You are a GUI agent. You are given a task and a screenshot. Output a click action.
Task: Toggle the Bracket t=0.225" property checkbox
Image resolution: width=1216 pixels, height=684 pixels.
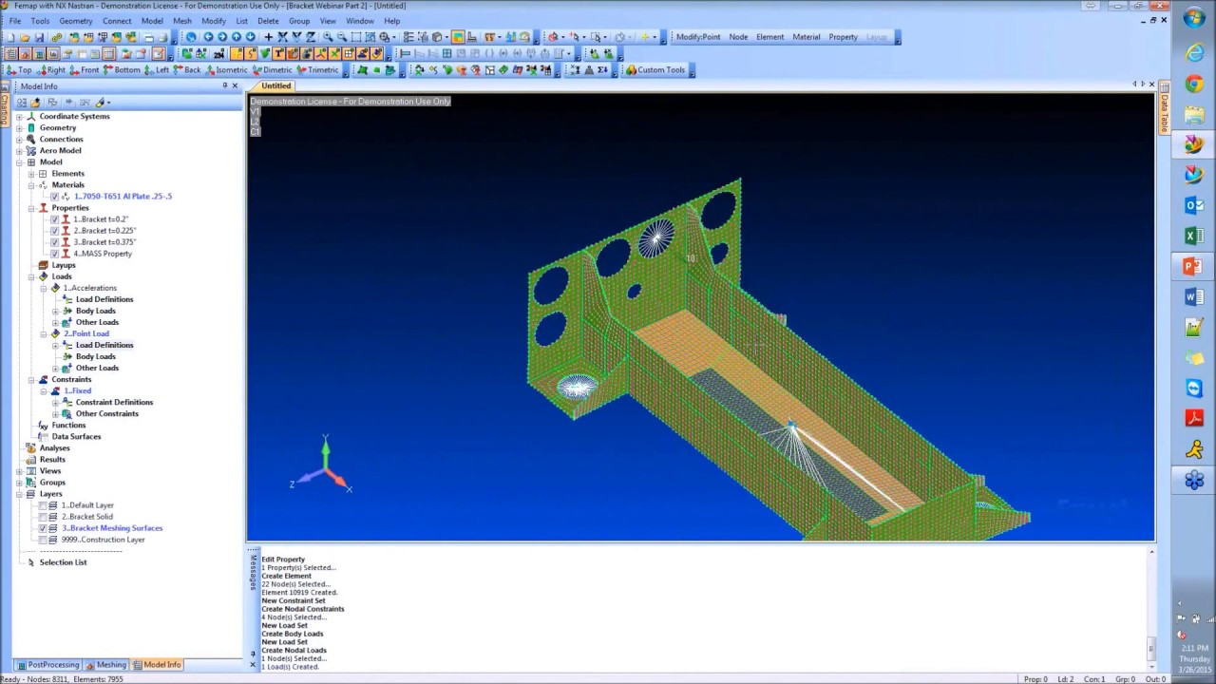click(54, 231)
